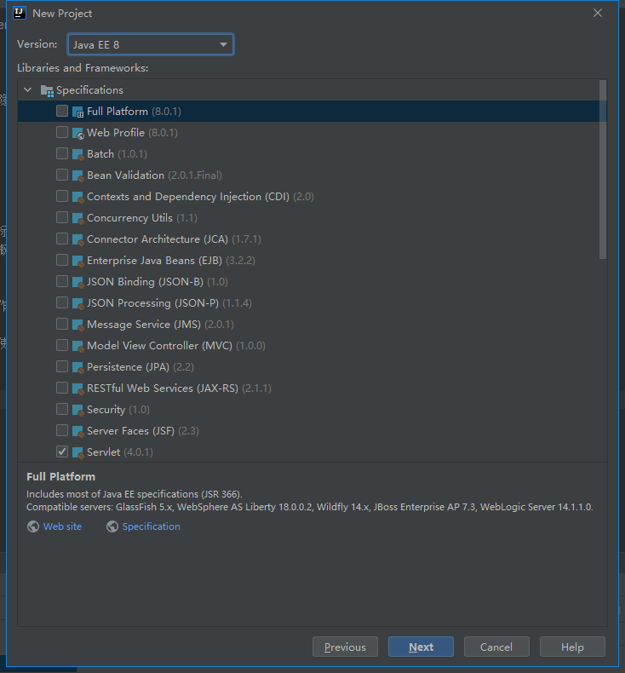Click the Connector Architecture library icon
Image resolution: width=625 pixels, height=673 pixels.
coord(77,239)
